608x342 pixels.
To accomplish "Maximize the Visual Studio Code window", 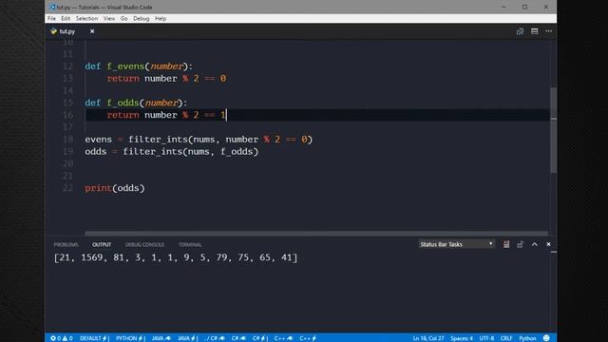I will click(x=524, y=7).
